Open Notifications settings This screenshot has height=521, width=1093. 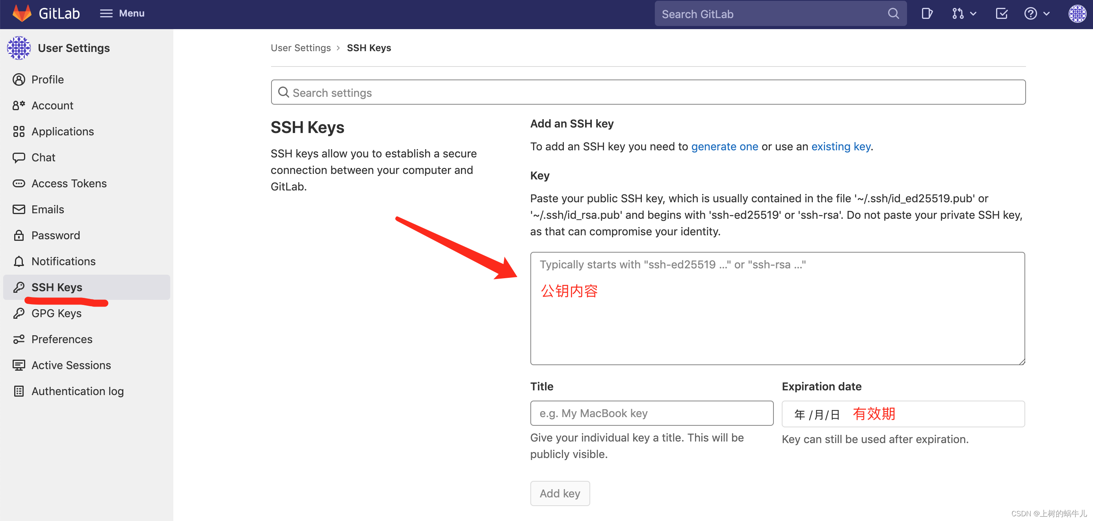(x=64, y=261)
